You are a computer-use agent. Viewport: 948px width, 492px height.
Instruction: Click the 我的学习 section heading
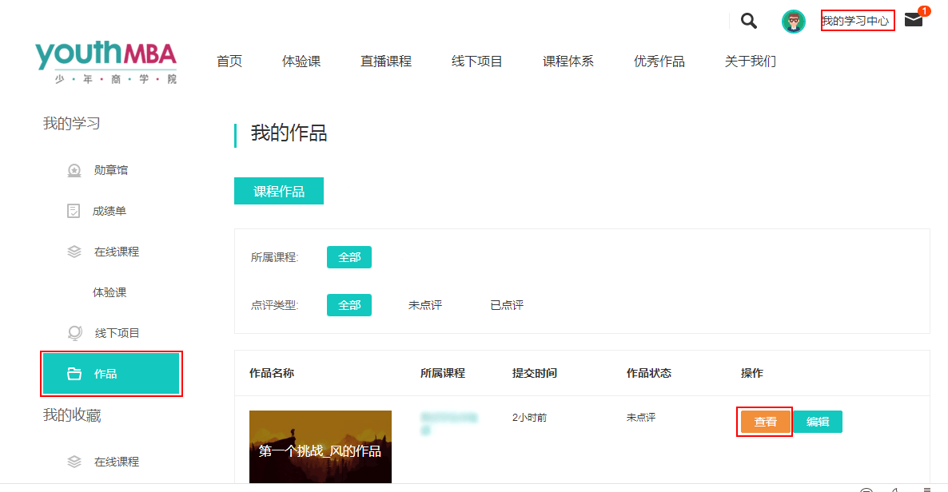(x=71, y=124)
